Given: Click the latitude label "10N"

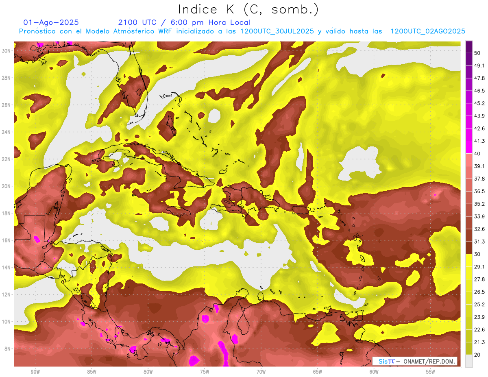Looking at the screenshot, I should click(7, 321).
